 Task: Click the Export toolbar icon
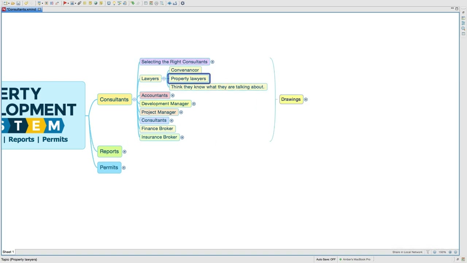point(175,3)
